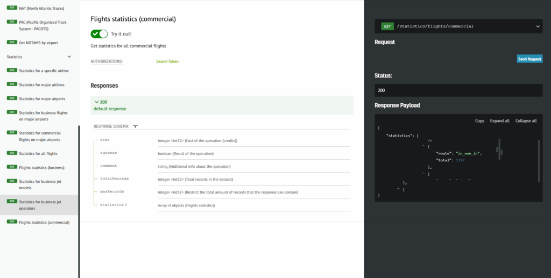Open the endpoint path dropdown
551x278 pixels.
pos(538,26)
